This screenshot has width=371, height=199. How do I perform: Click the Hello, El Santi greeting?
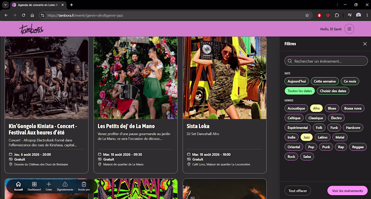point(331,29)
